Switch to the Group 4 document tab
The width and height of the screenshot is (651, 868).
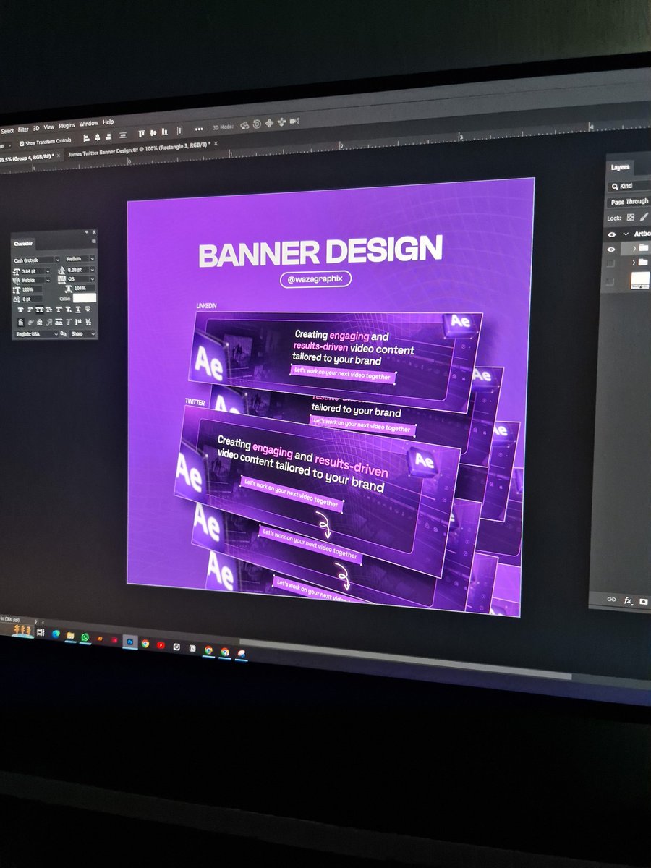pyautogui.click(x=27, y=156)
